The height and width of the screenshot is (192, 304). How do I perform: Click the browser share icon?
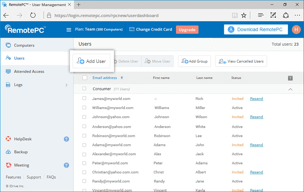tap(286, 15)
